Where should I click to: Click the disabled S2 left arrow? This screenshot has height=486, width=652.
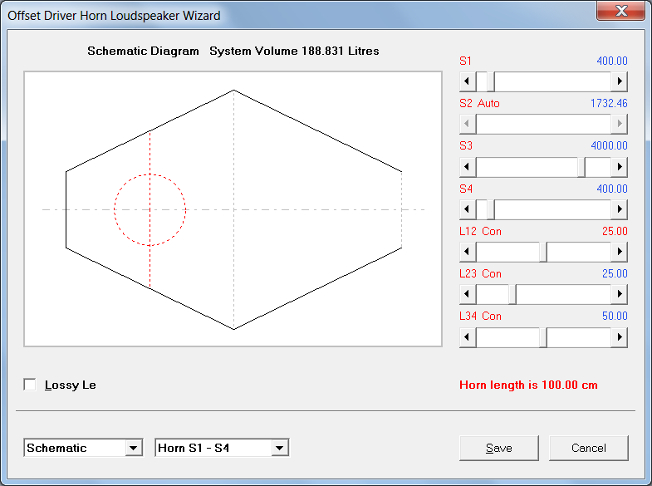pos(468,124)
